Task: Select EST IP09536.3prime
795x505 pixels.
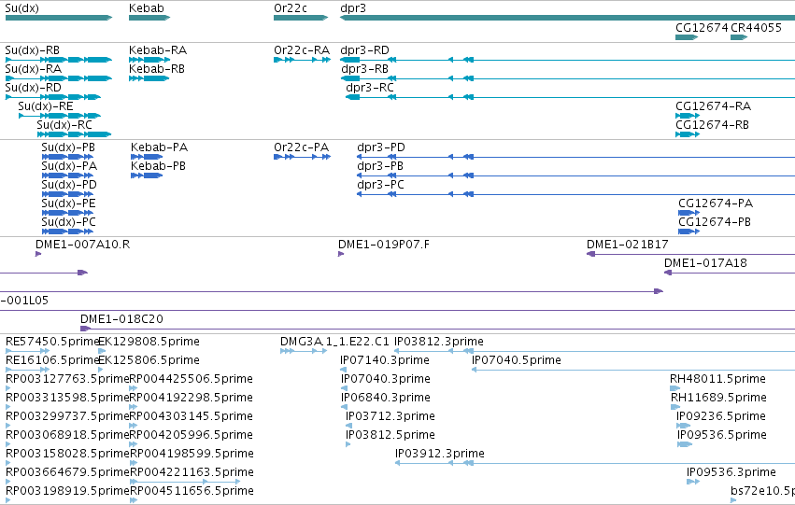Action: pos(693,483)
